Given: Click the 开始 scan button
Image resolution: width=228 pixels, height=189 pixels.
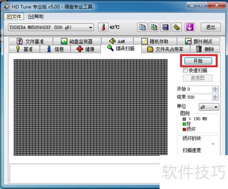Looking at the screenshot, I should point(198,61).
